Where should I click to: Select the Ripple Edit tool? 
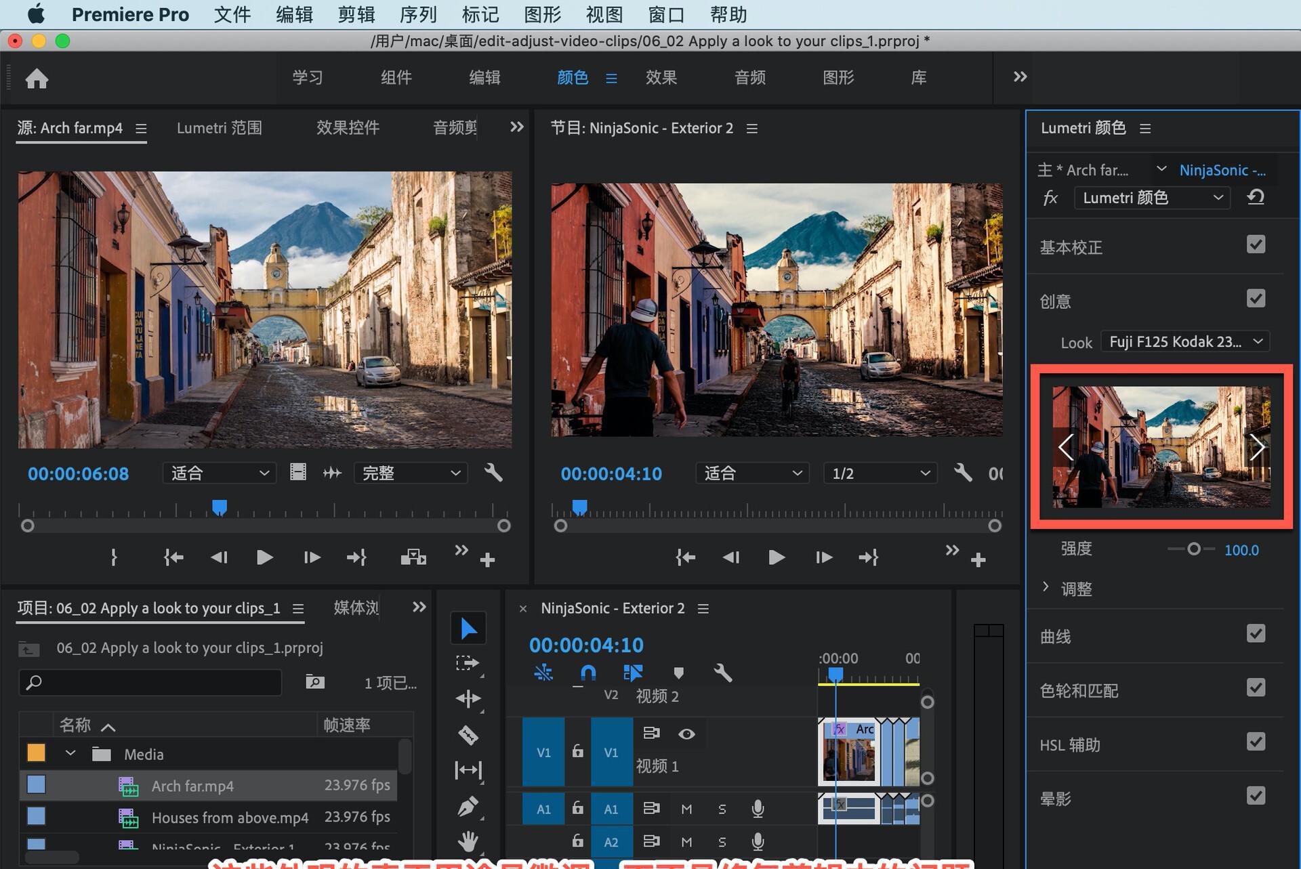(x=468, y=698)
